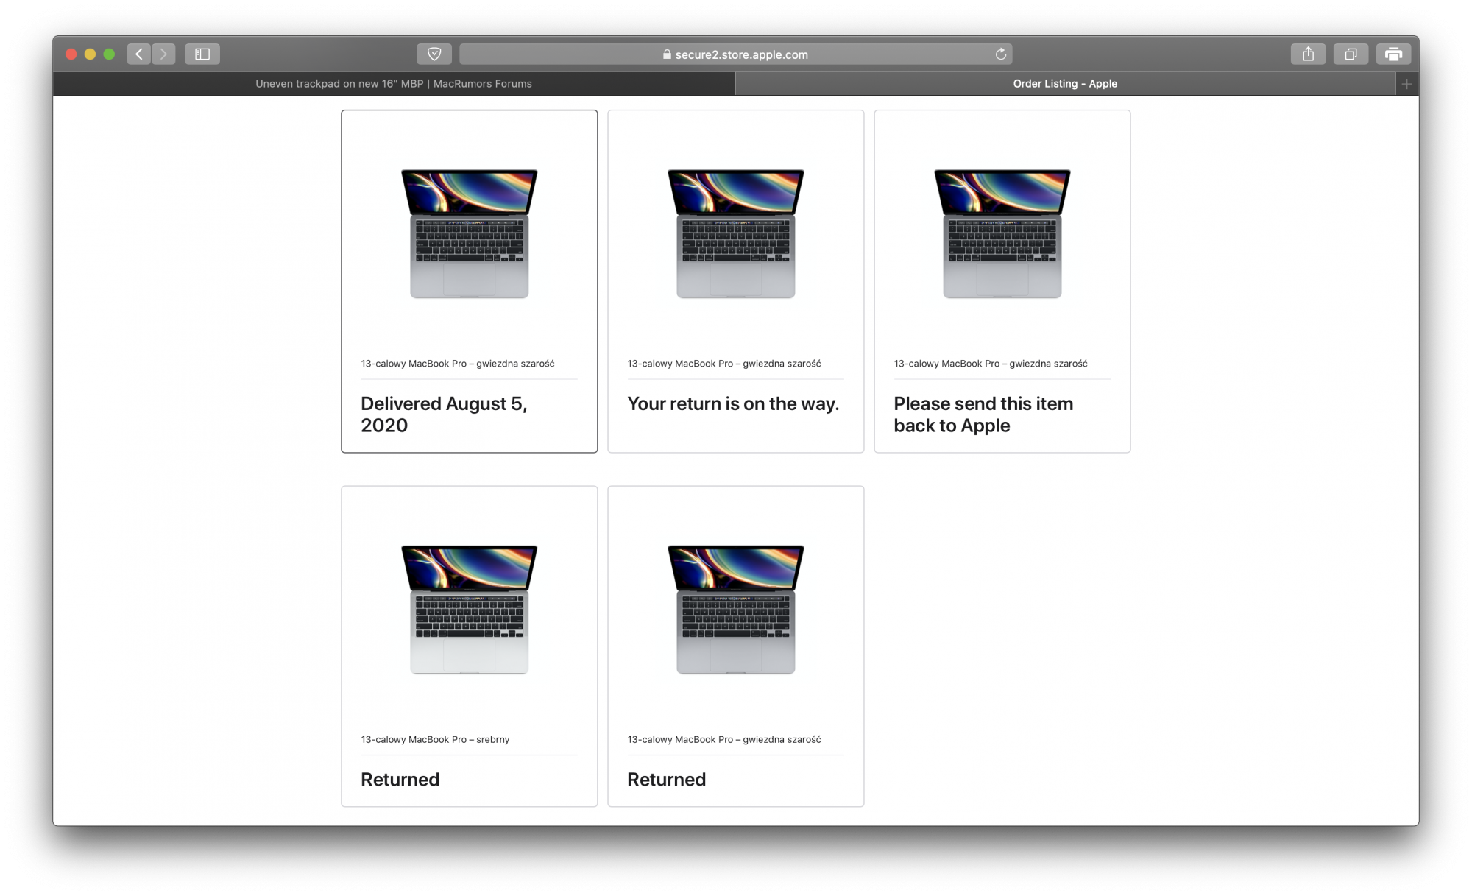Click product name in return on the way card

click(724, 364)
